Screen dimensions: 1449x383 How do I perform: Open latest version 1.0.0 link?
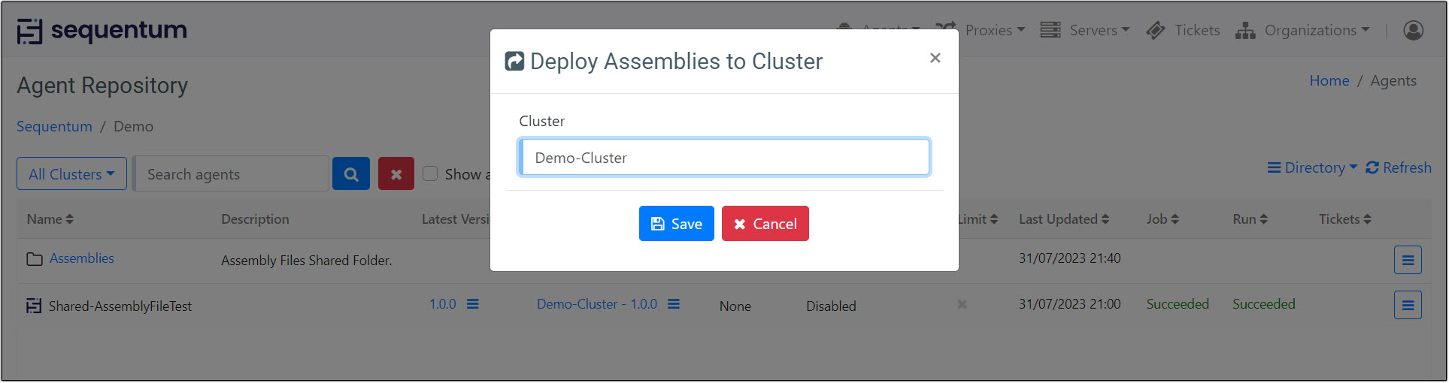[x=443, y=304]
